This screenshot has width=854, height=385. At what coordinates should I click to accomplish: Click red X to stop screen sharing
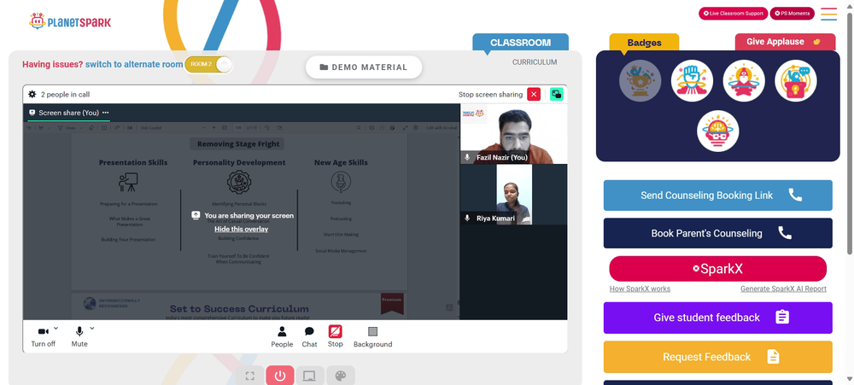tap(534, 94)
